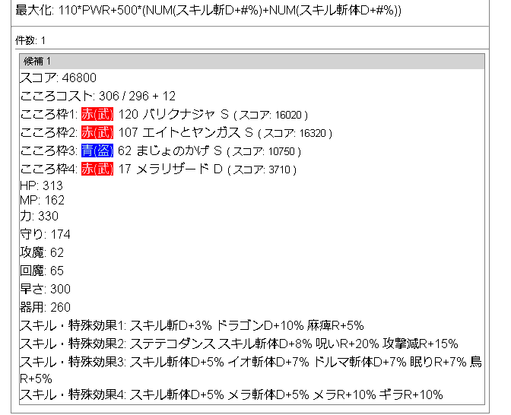
Task: Select the 攻魔: 62 stat
Action: (x=42, y=252)
